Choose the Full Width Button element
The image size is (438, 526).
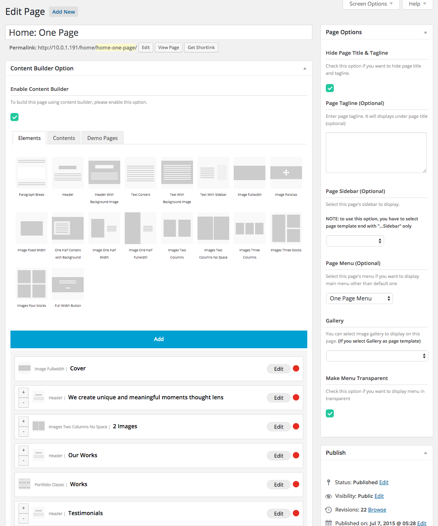(x=68, y=284)
